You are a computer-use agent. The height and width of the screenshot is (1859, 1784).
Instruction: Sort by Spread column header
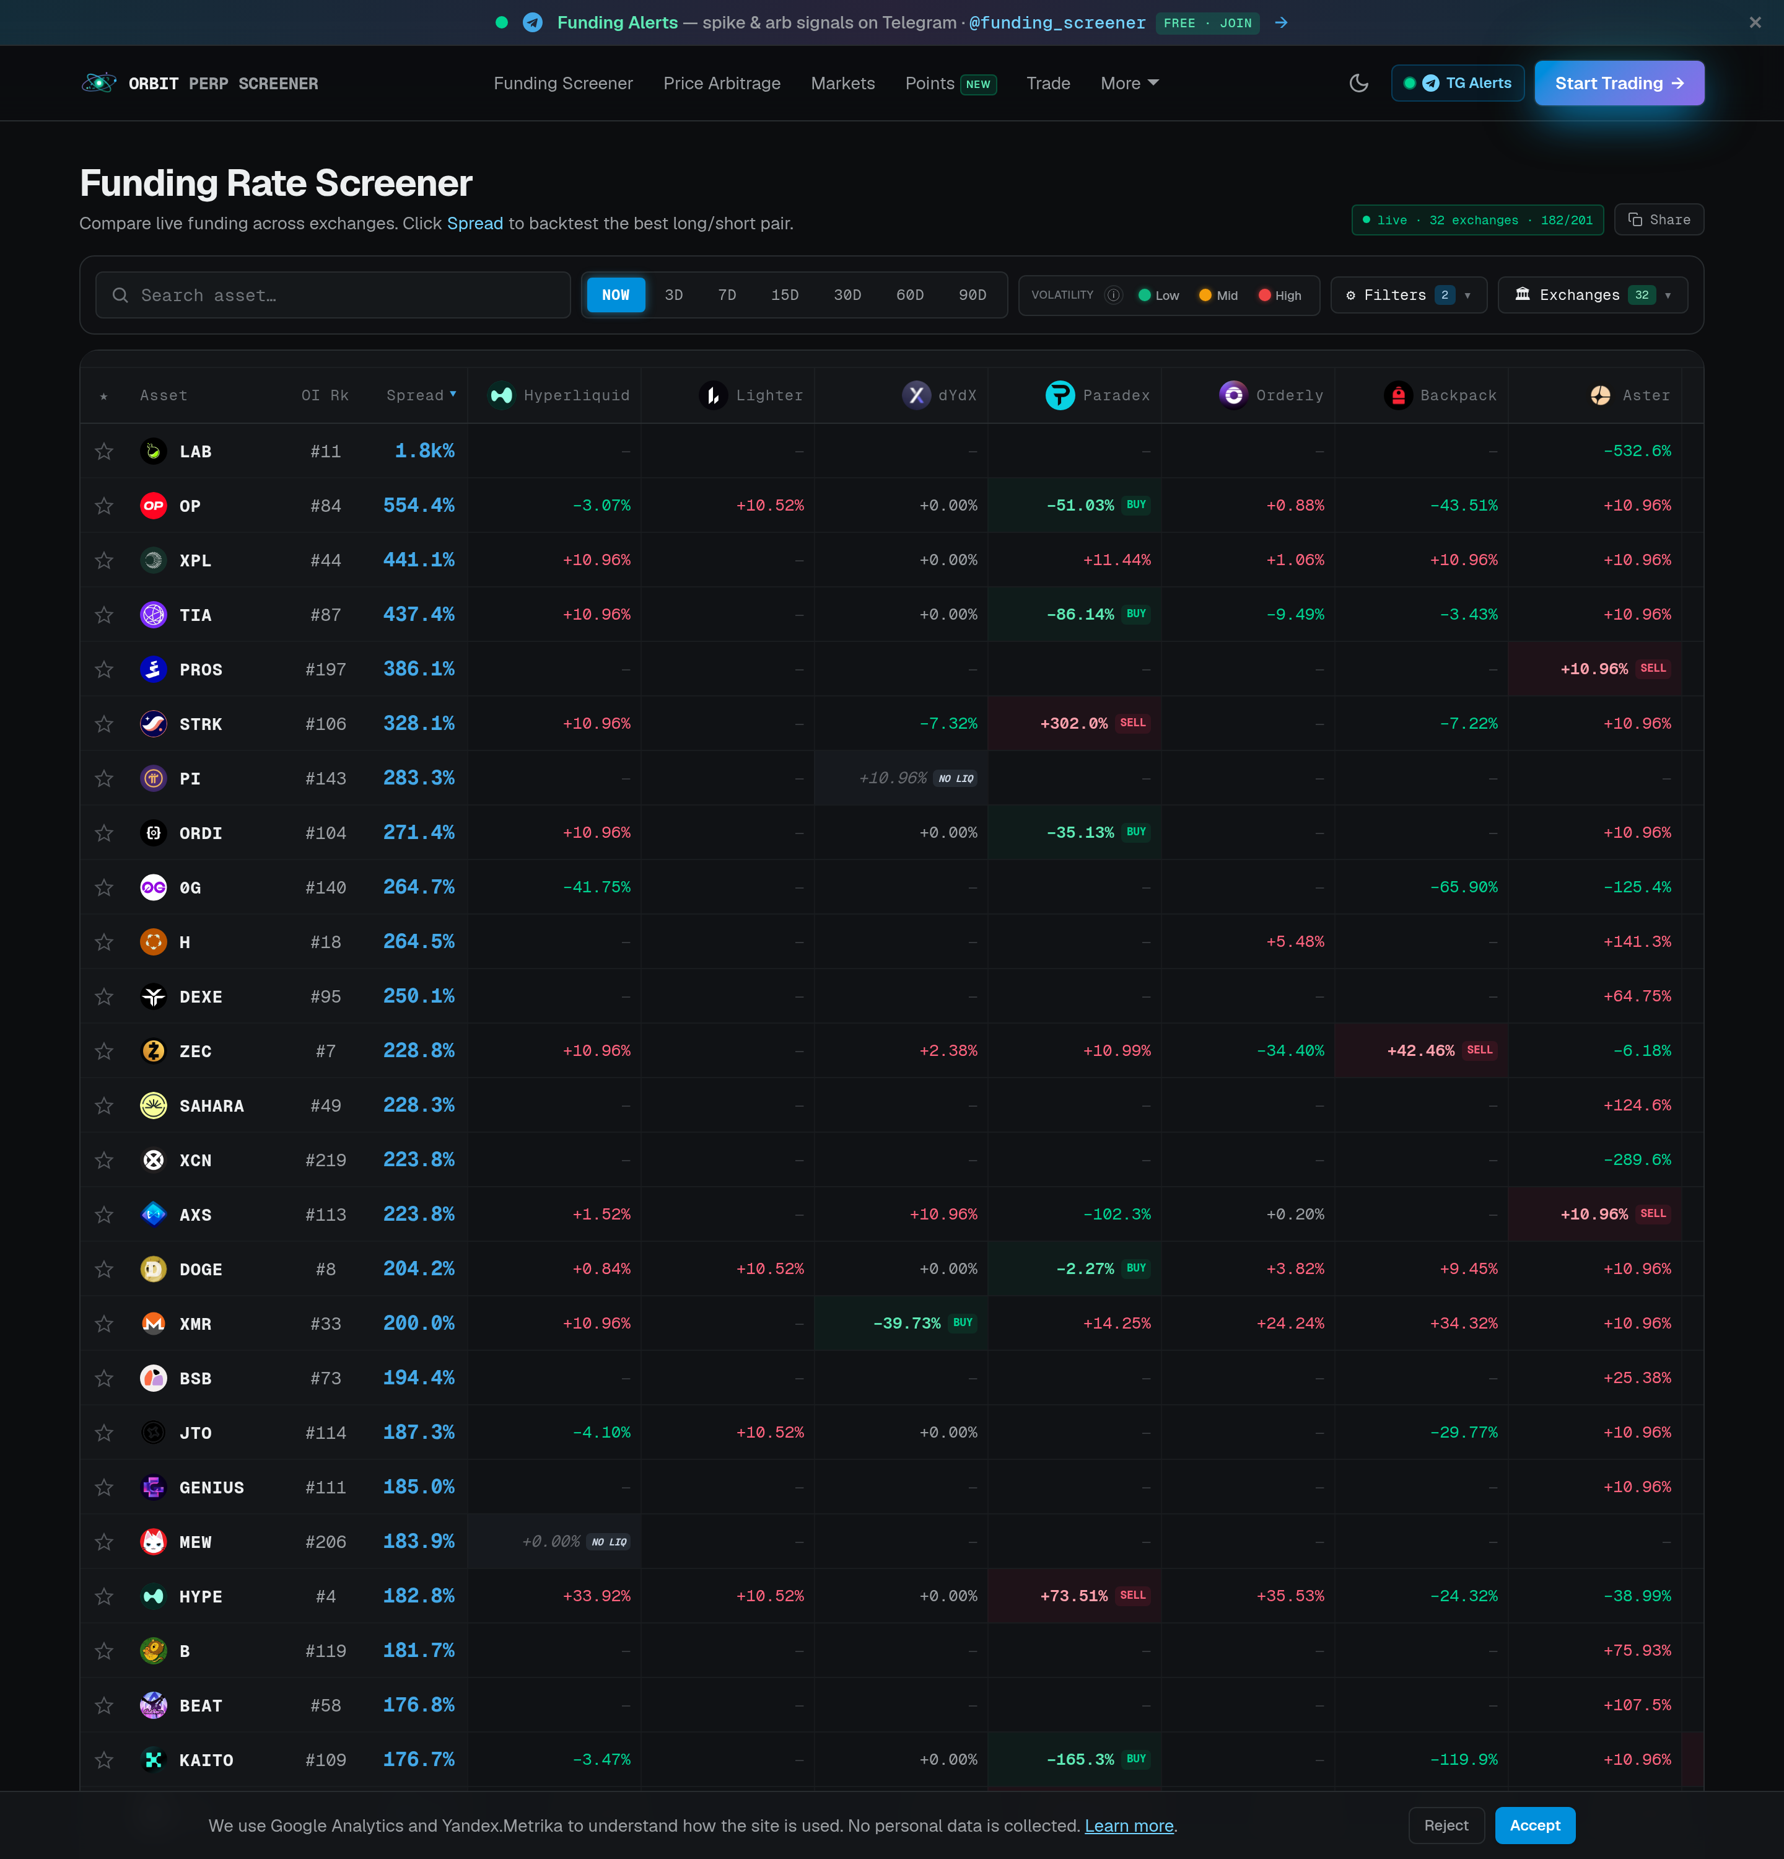tap(421, 395)
